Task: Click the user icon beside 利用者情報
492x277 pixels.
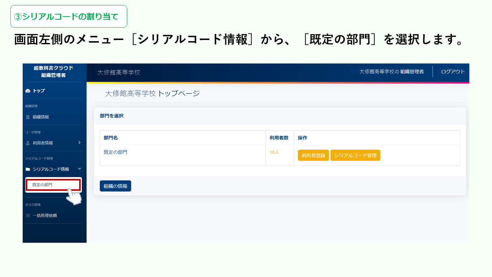Action: tap(28, 143)
